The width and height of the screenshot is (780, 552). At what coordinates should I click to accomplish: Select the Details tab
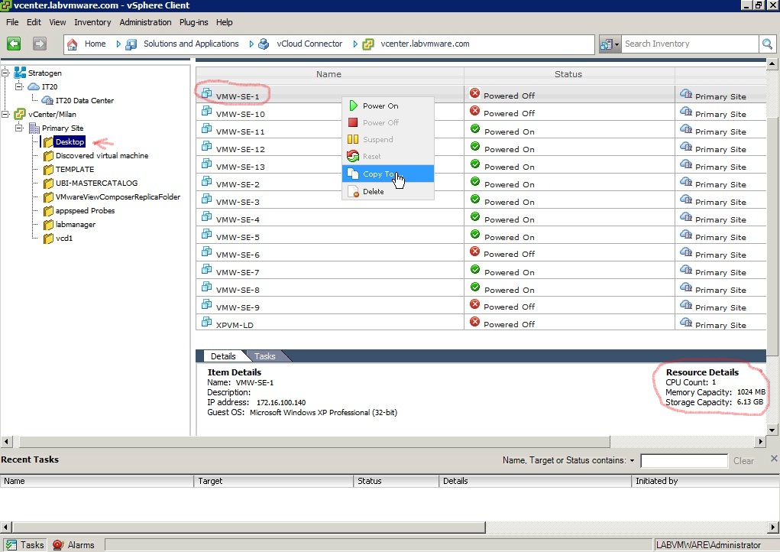pos(223,356)
